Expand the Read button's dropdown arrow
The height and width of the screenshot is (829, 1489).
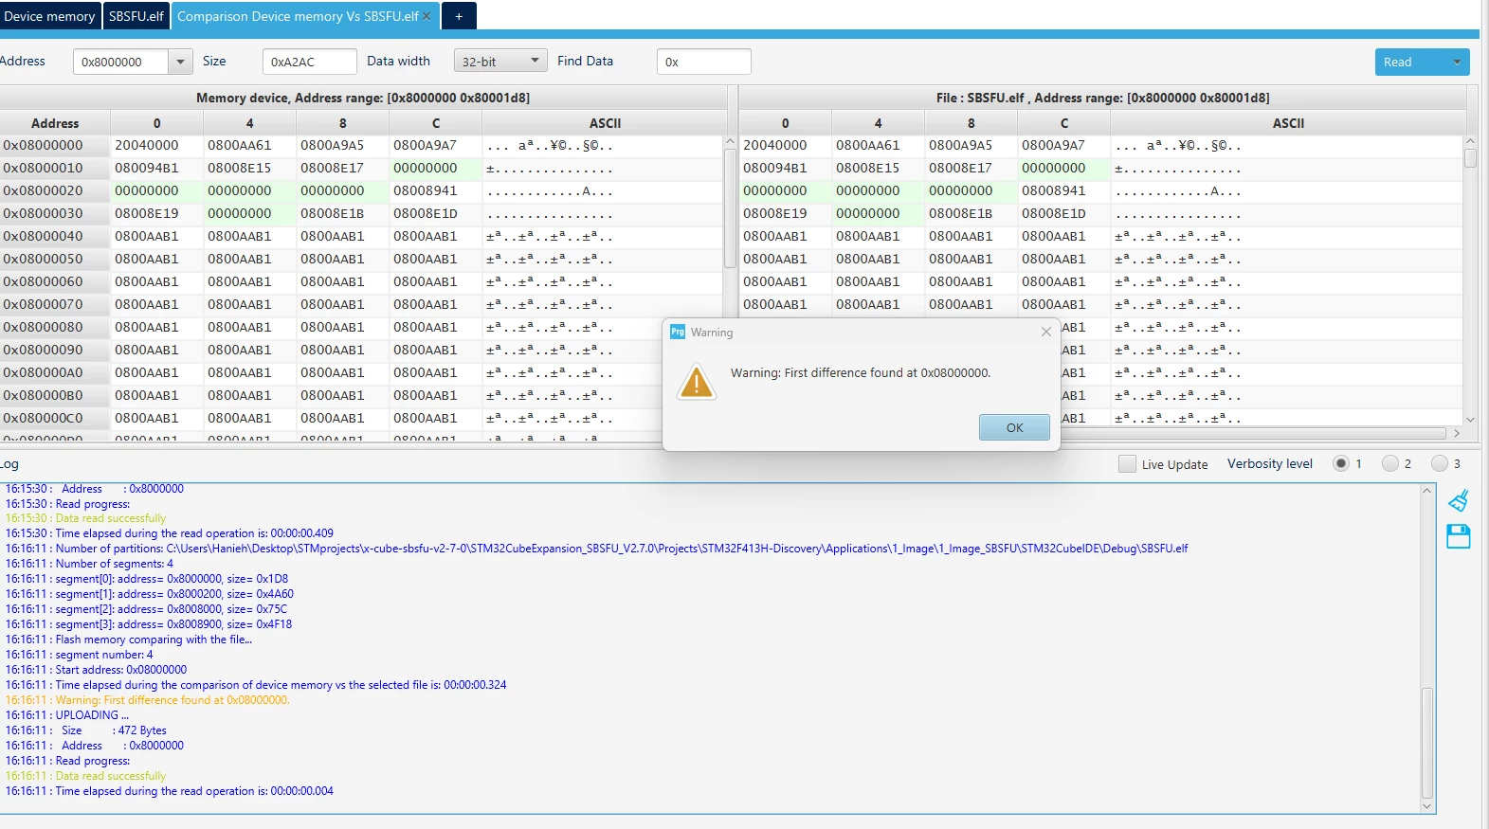tap(1457, 62)
